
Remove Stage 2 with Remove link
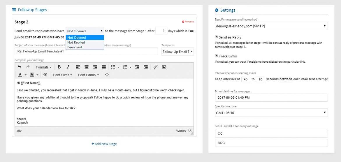coord(188,22)
